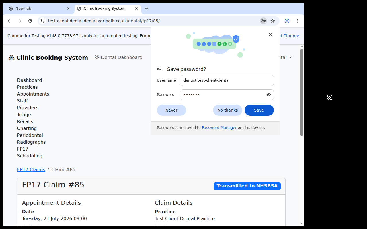Go to Periodontal in the navigation
367x229 pixels.
[x=30, y=135]
